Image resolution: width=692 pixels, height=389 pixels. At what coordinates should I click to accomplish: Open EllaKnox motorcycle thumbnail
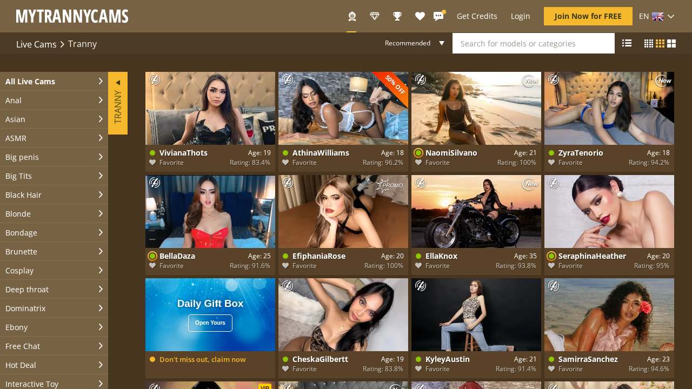point(476,211)
